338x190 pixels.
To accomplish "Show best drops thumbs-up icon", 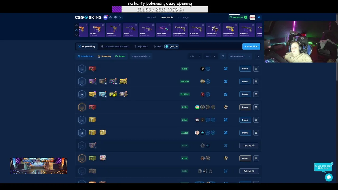I will (x=77, y=30).
